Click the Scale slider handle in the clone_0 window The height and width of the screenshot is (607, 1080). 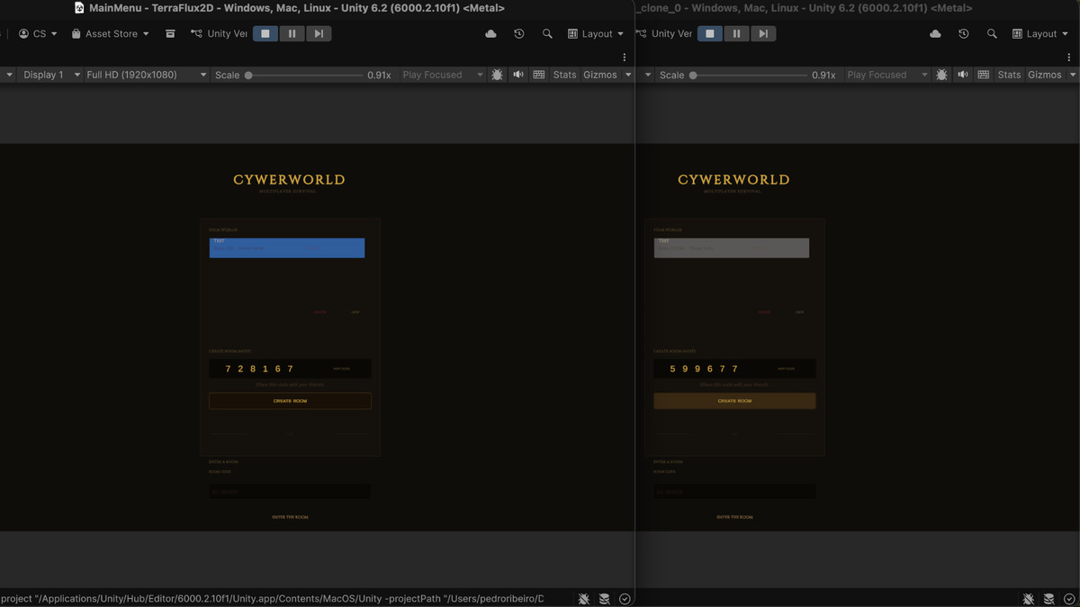click(x=693, y=76)
